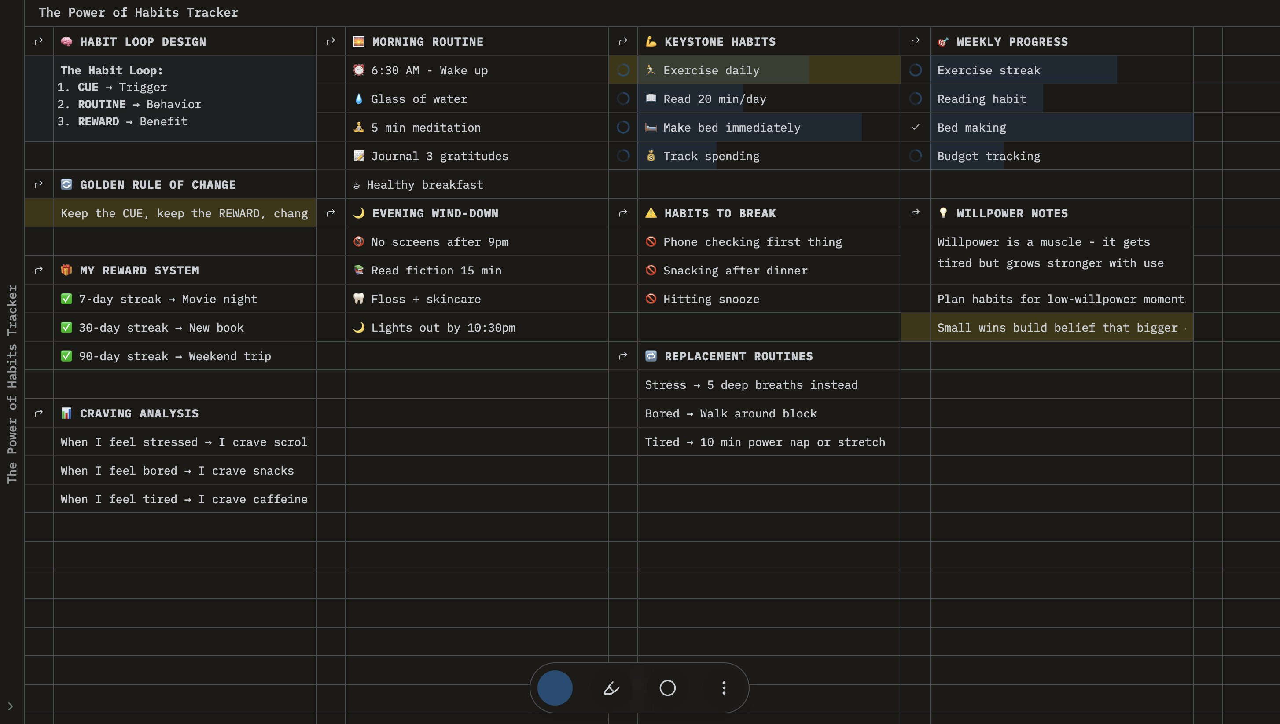This screenshot has height=724, width=1280.
Task: Open the three-dot overflow menu in the toolbar
Action: 724,687
